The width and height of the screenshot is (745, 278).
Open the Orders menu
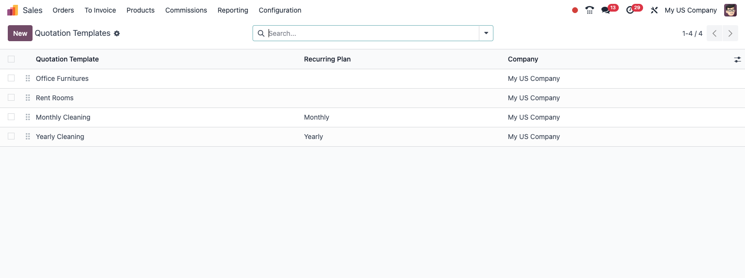pos(63,10)
